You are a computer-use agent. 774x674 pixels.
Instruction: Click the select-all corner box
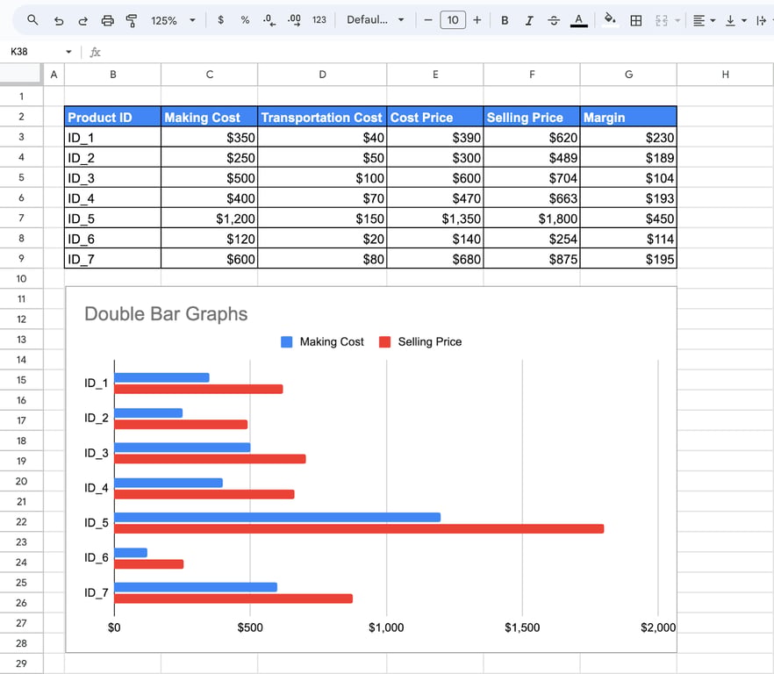(21, 74)
